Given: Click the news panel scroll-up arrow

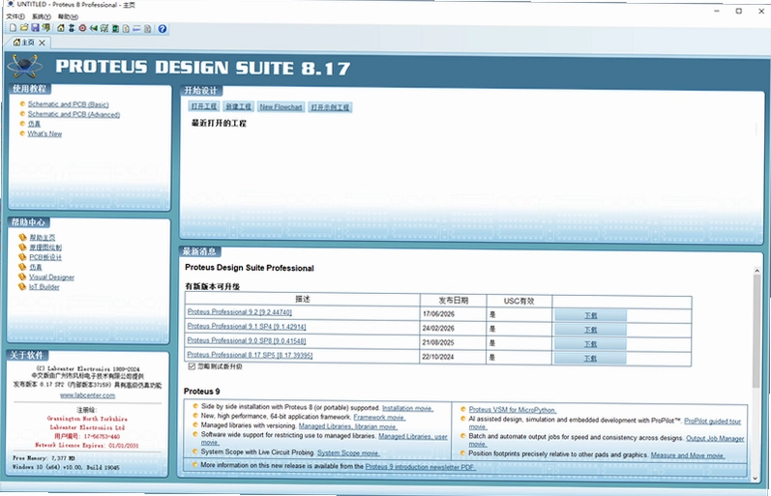Looking at the screenshot, I should click(756, 271).
